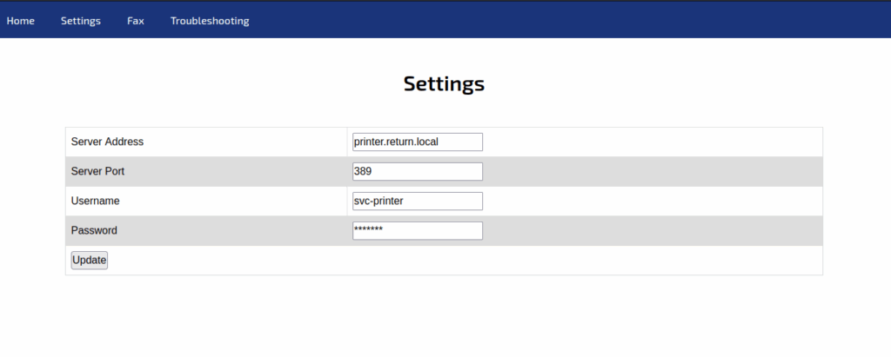
Task: Click blank space right of Username field
Action: pos(653,201)
